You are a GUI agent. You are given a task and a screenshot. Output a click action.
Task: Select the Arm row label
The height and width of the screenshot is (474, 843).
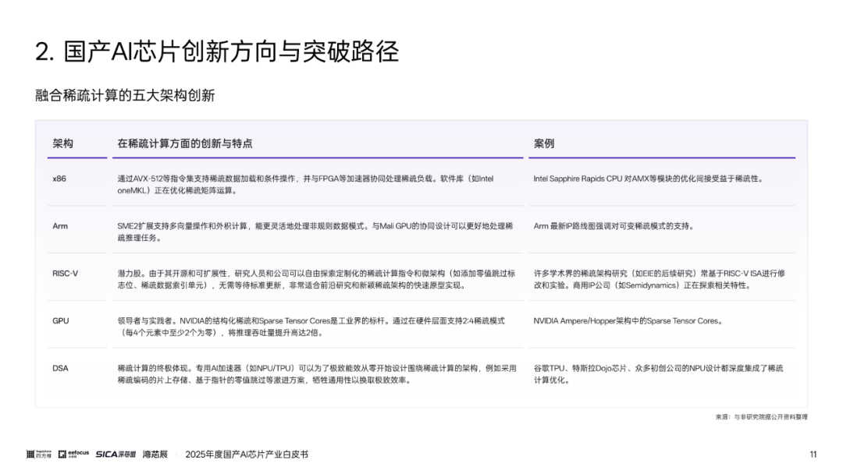60,226
